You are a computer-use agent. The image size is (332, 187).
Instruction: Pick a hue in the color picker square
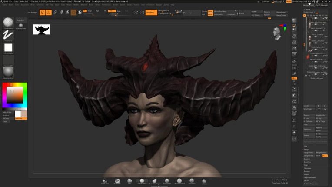(15, 95)
